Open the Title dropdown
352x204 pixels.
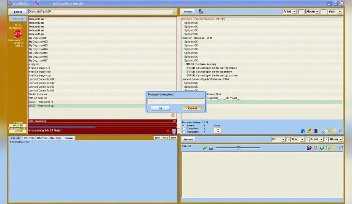point(297,140)
